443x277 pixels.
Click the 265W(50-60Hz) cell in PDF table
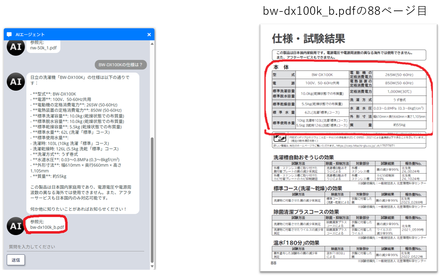399,75
